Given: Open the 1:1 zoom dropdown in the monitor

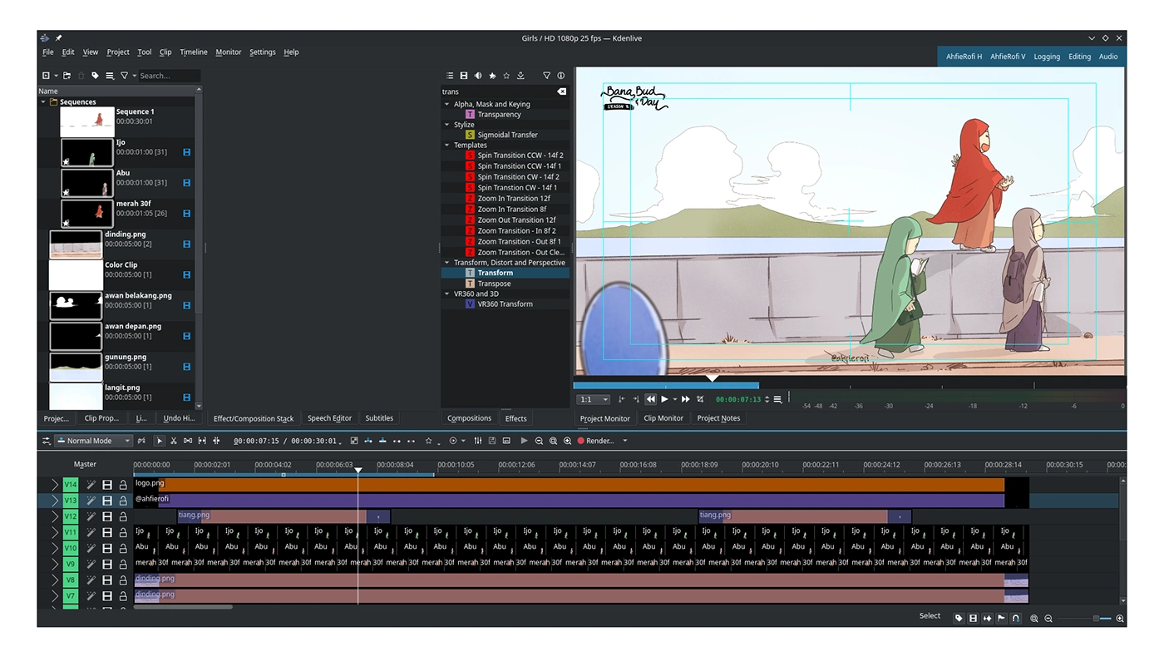Looking at the screenshot, I should tap(593, 399).
